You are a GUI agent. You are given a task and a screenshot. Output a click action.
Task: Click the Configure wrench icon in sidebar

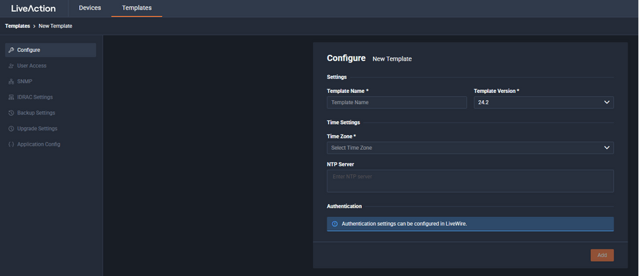click(x=11, y=50)
